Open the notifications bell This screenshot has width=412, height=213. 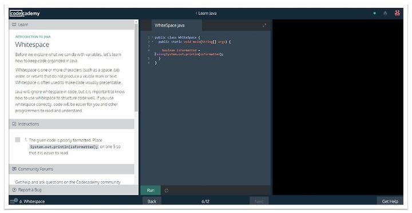tap(385, 13)
